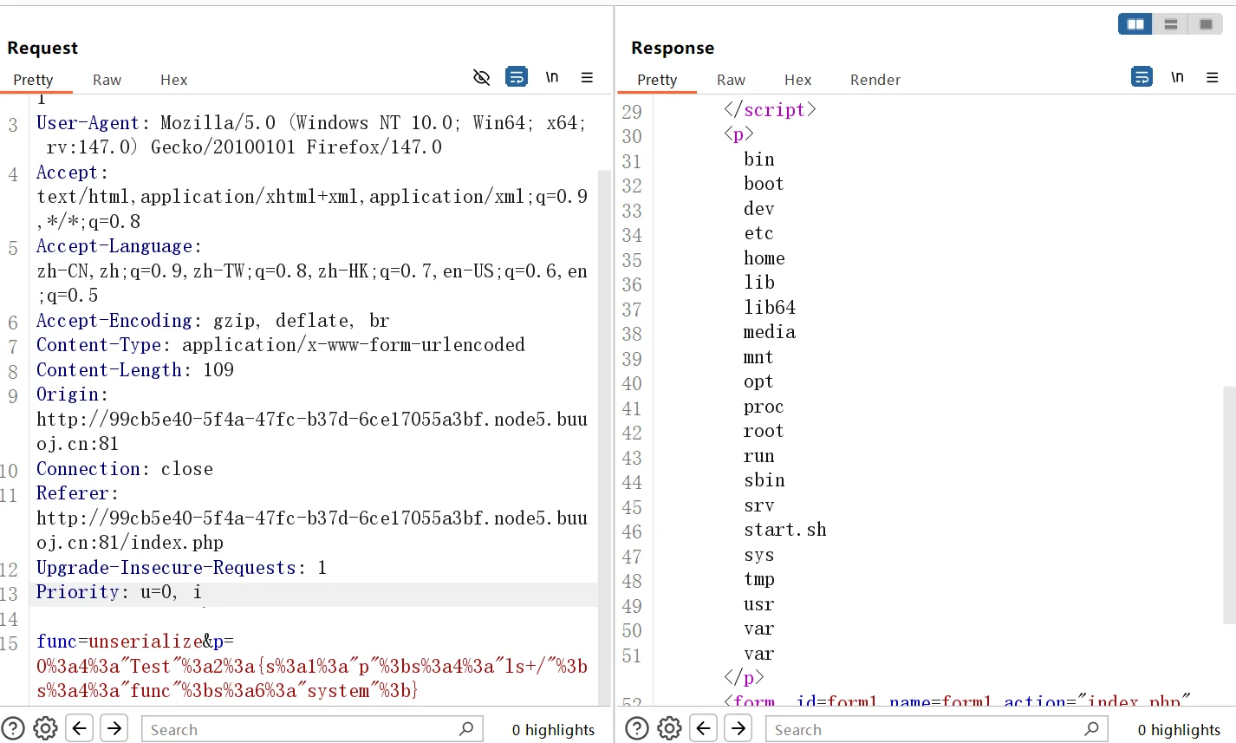The width and height of the screenshot is (1236, 743).
Task: Hide non-printable characters eye icon in Request
Action: click(x=481, y=78)
